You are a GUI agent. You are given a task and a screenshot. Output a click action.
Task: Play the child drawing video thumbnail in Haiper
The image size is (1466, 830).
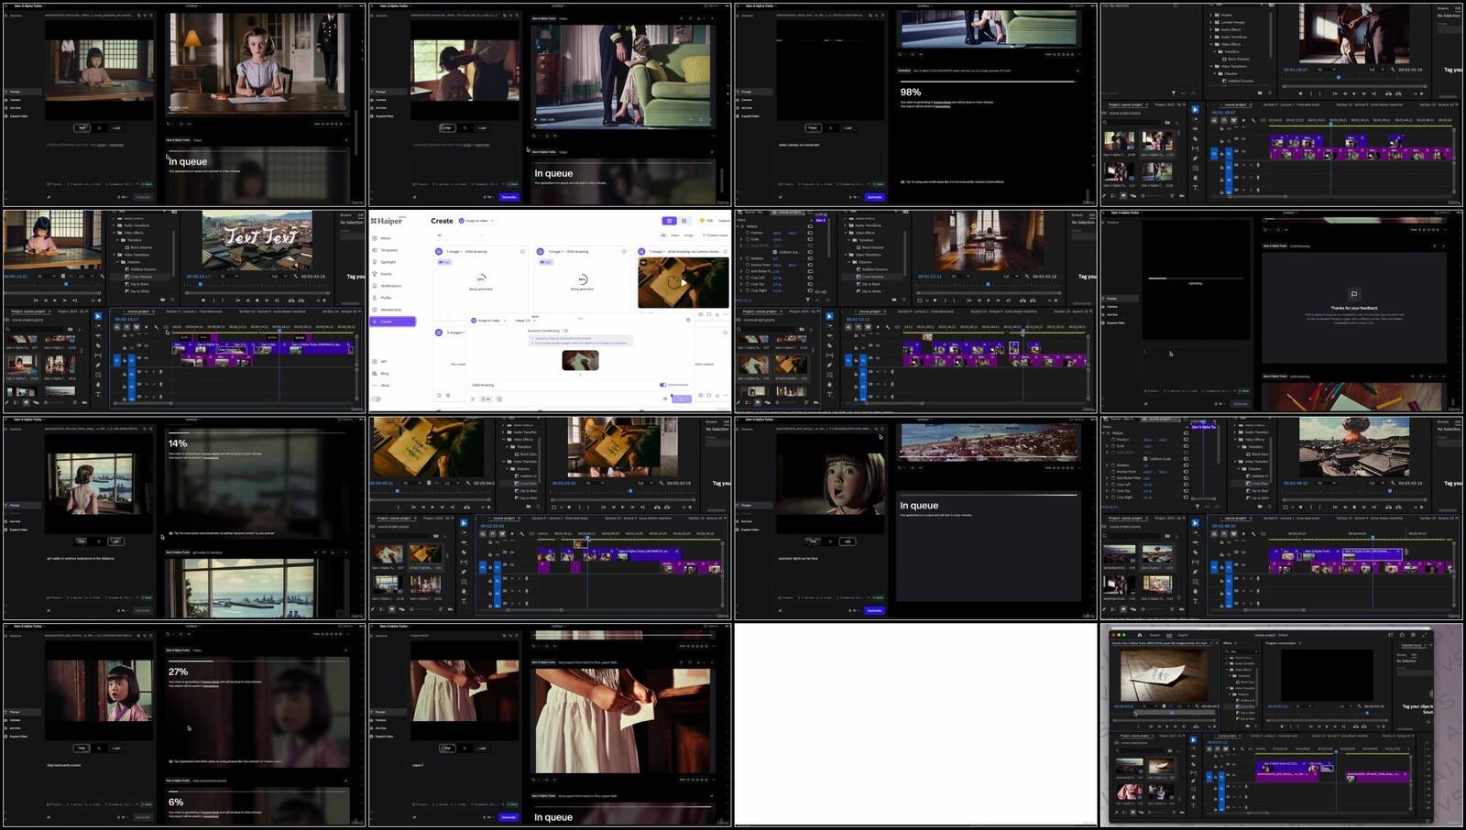[x=684, y=282]
